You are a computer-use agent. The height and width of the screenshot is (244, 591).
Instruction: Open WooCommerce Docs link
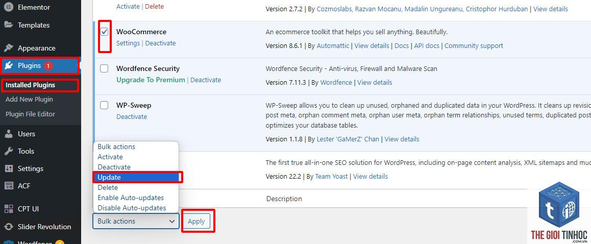402,45
